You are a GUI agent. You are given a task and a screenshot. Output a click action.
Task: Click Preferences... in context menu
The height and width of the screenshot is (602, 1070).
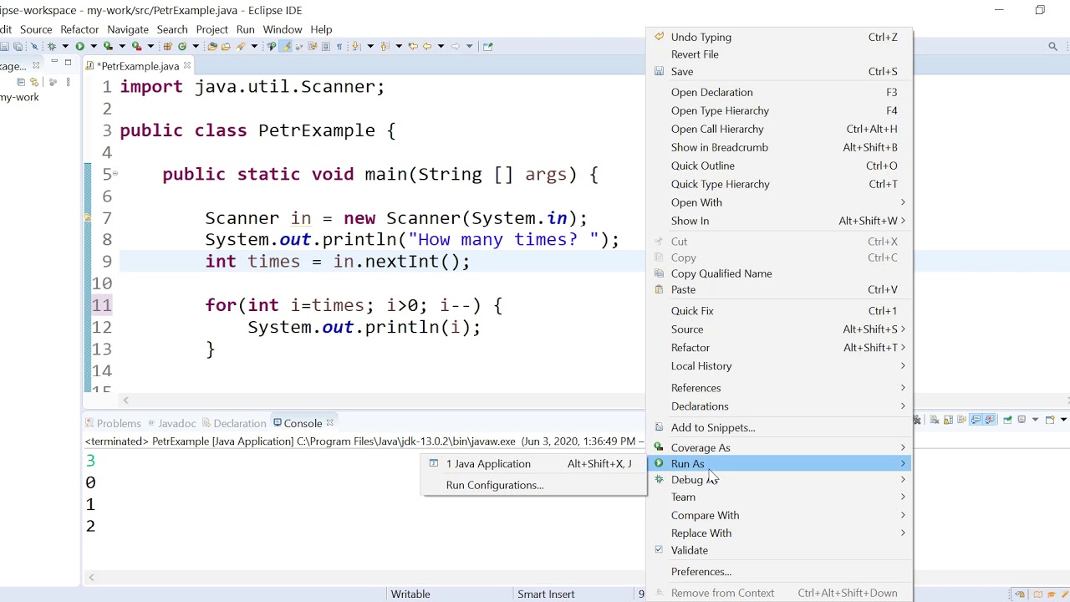[x=779, y=572]
